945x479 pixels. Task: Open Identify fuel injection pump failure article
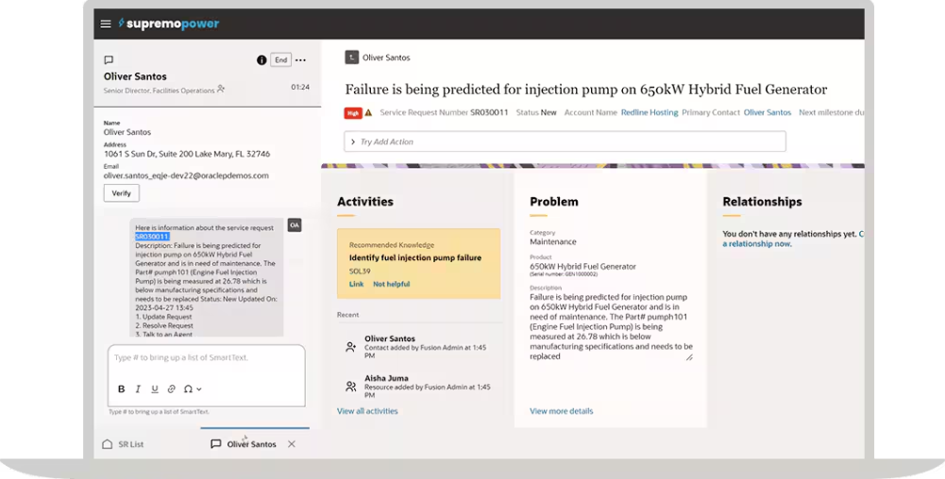[415, 257]
